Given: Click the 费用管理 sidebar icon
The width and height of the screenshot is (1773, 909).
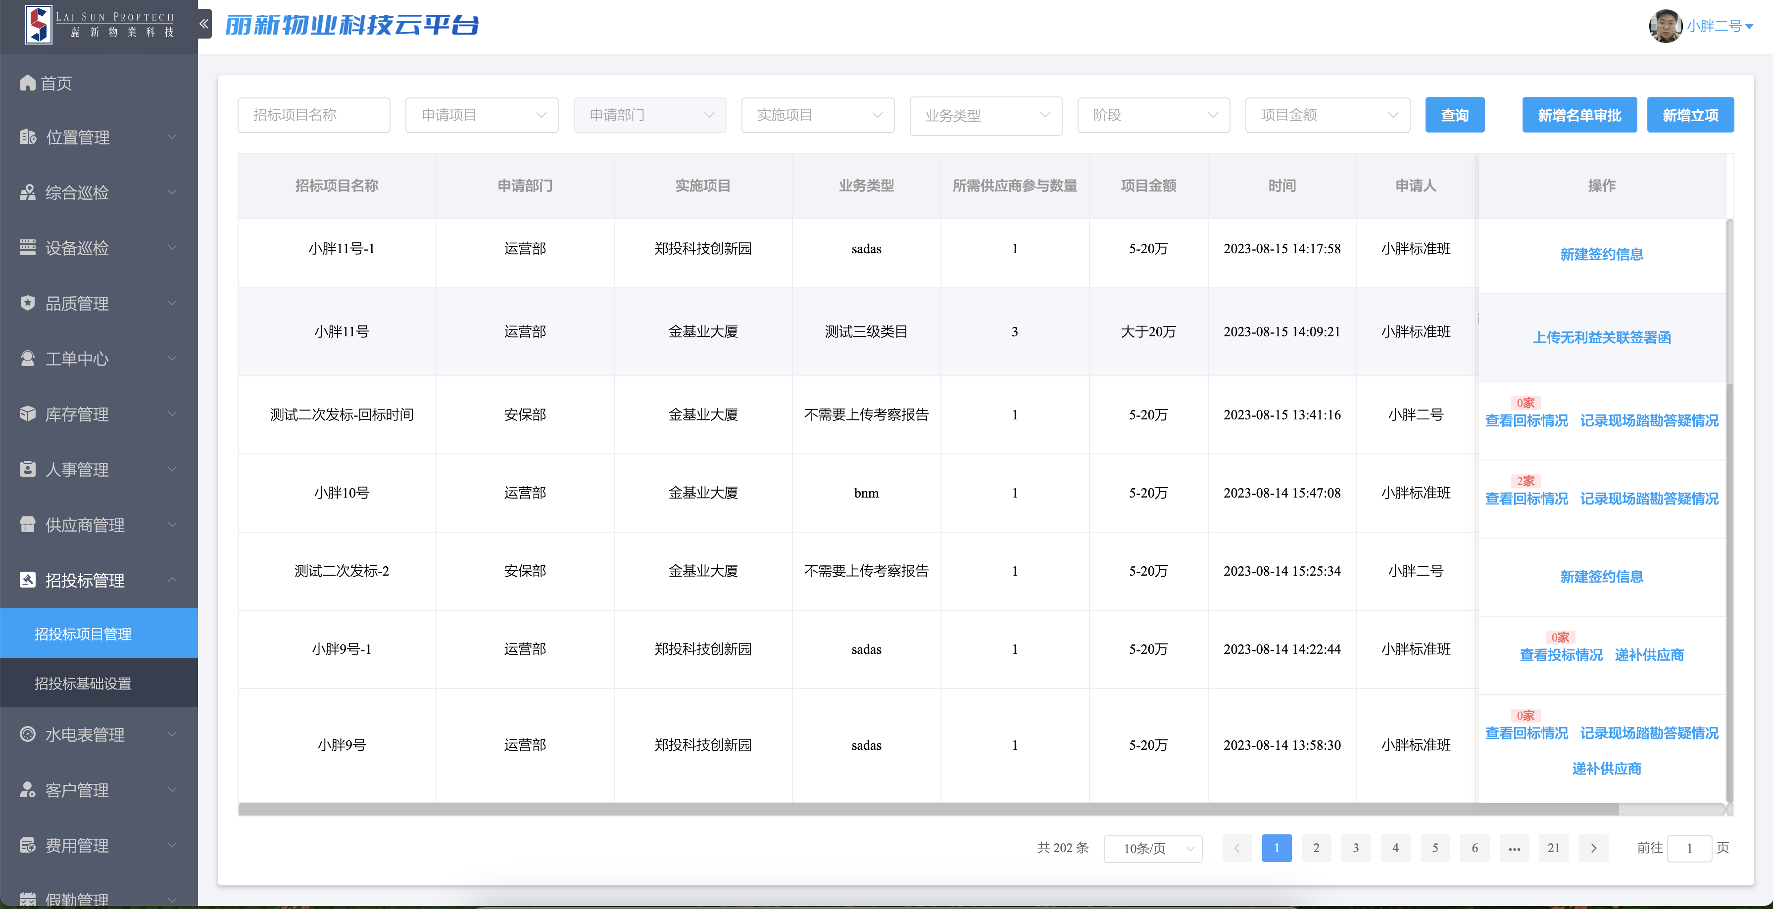Looking at the screenshot, I should [x=28, y=845].
